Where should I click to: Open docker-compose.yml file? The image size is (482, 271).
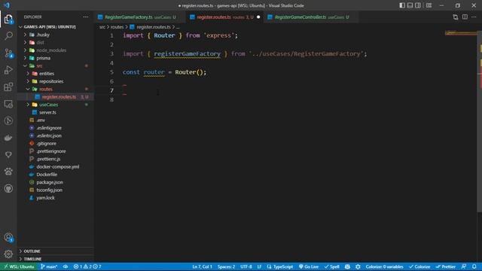coord(56,166)
